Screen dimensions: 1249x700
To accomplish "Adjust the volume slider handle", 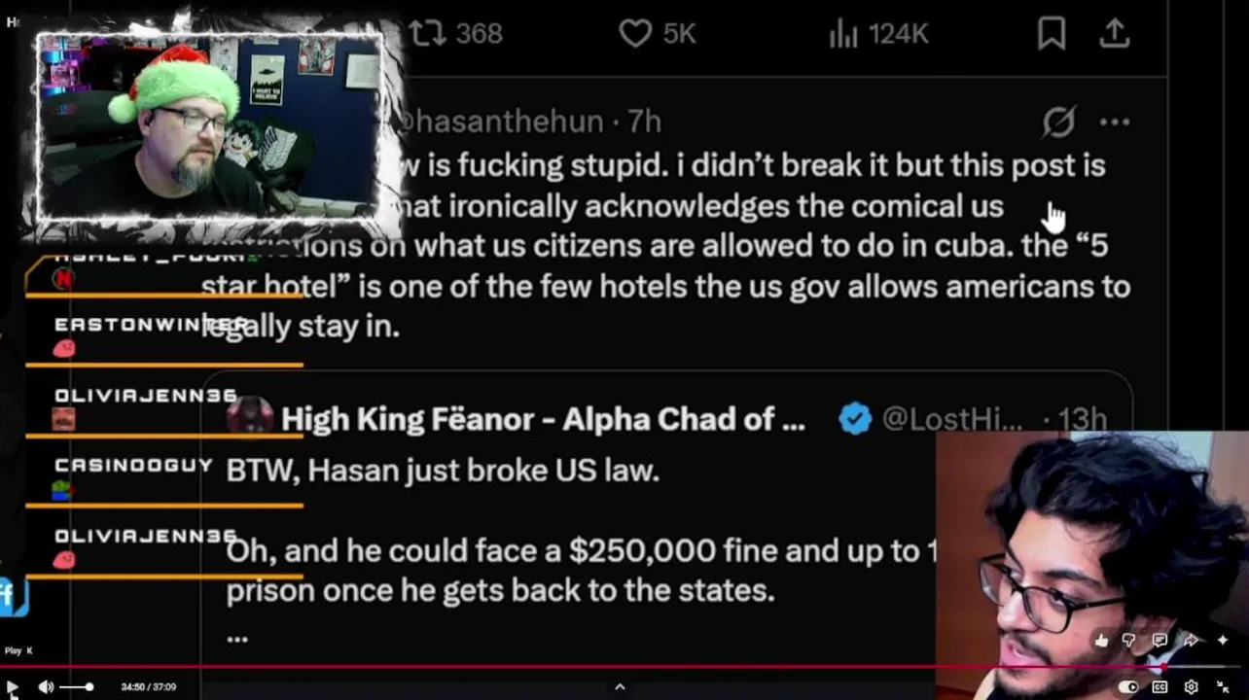I will coord(89,686).
